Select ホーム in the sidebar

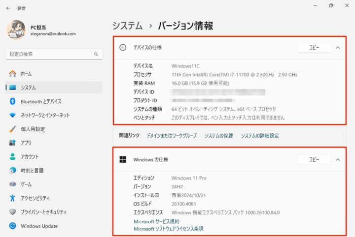coord(54,74)
